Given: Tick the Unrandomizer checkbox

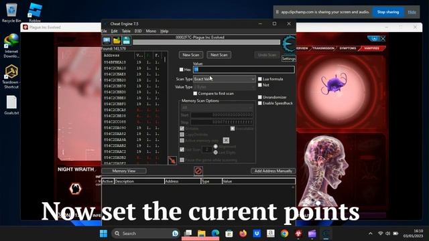Looking at the screenshot, I should (260, 97).
